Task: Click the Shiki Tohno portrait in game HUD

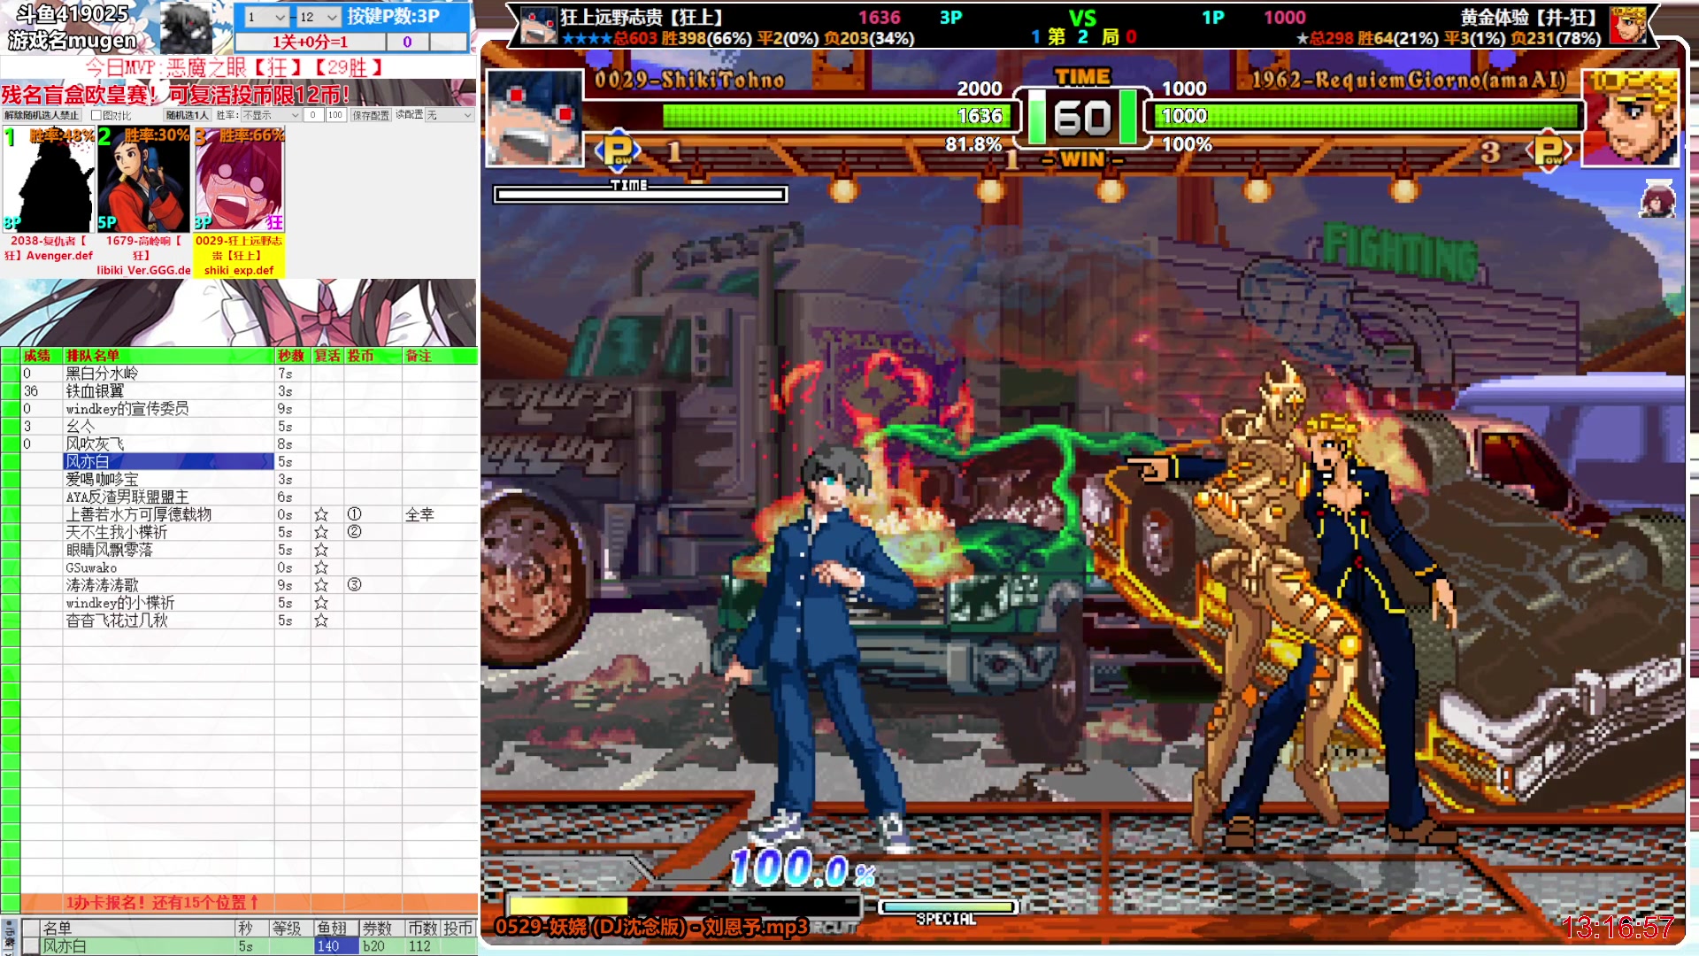Action: [x=534, y=118]
